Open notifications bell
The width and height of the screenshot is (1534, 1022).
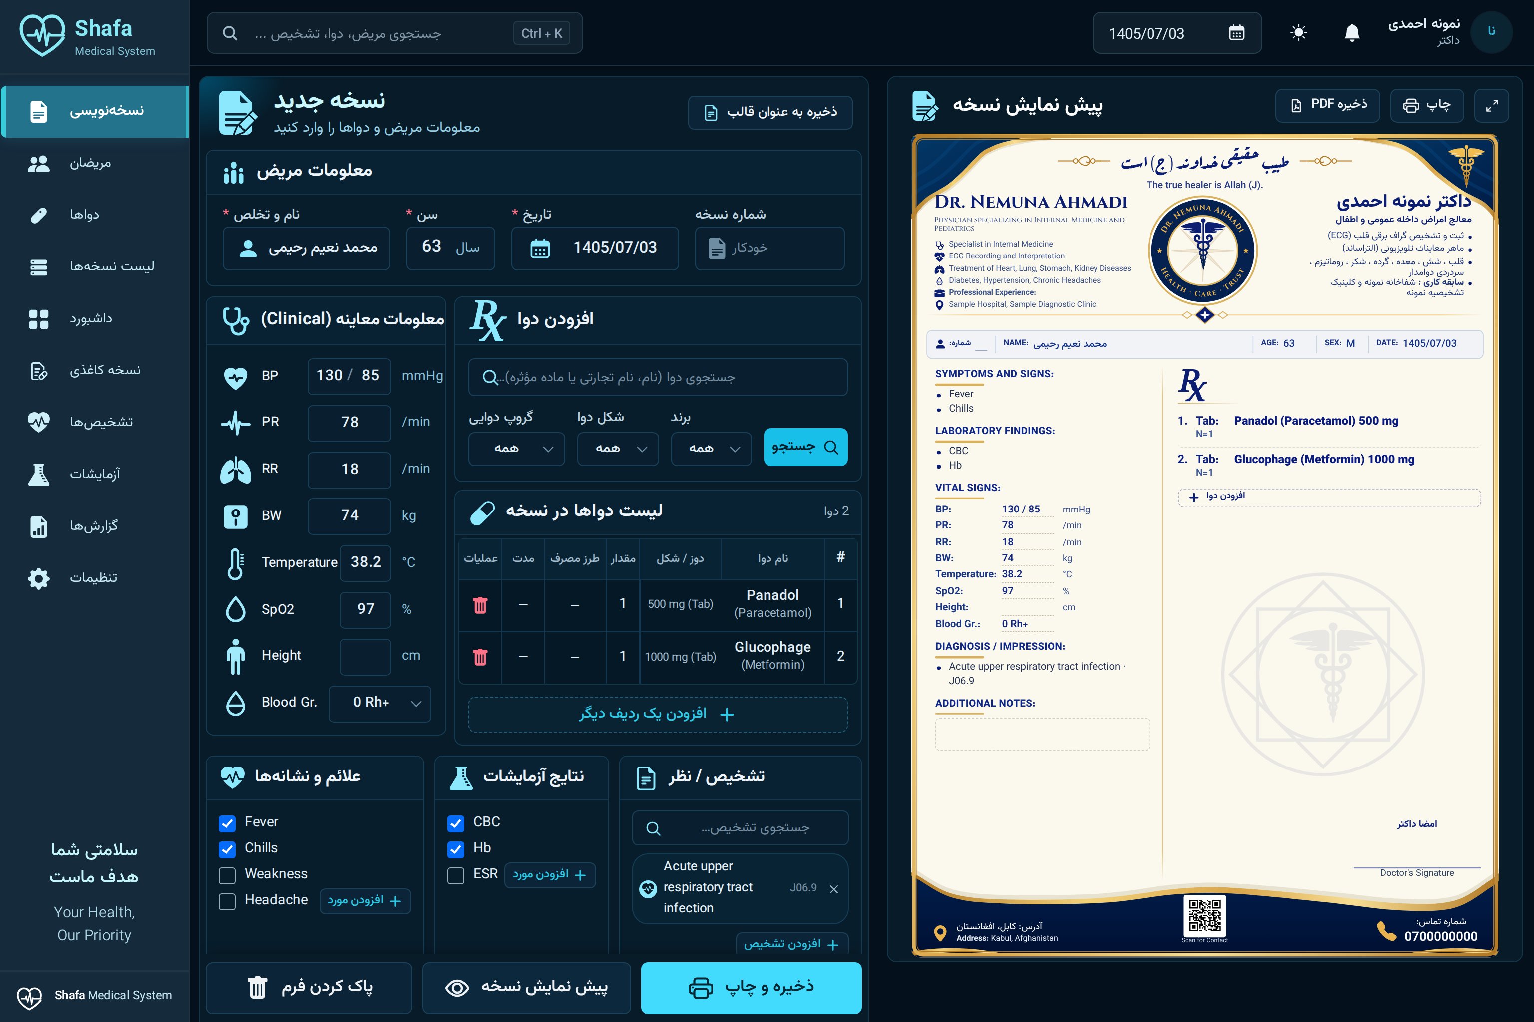1352,32
